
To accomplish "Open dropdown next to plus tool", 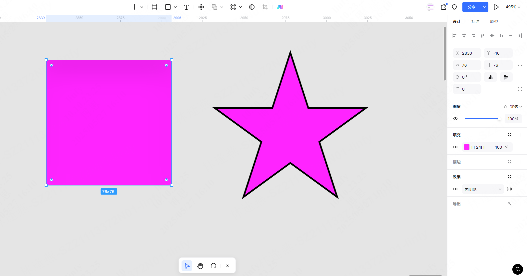I will pos(142,7).
